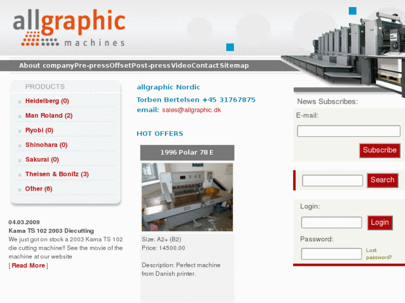The height and width of the screenshot is (303, 405).
Task: Click the sales@allgraphic.dk email link
Action: coord(192,110)
